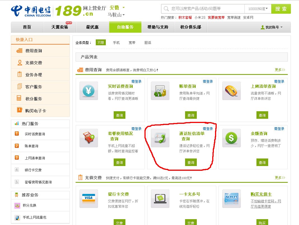Click the circled 通话短信清单 icon
Image resolution: width=299 pixels, height=225 pixels.
pyautogui.click(x=160, y=139)
